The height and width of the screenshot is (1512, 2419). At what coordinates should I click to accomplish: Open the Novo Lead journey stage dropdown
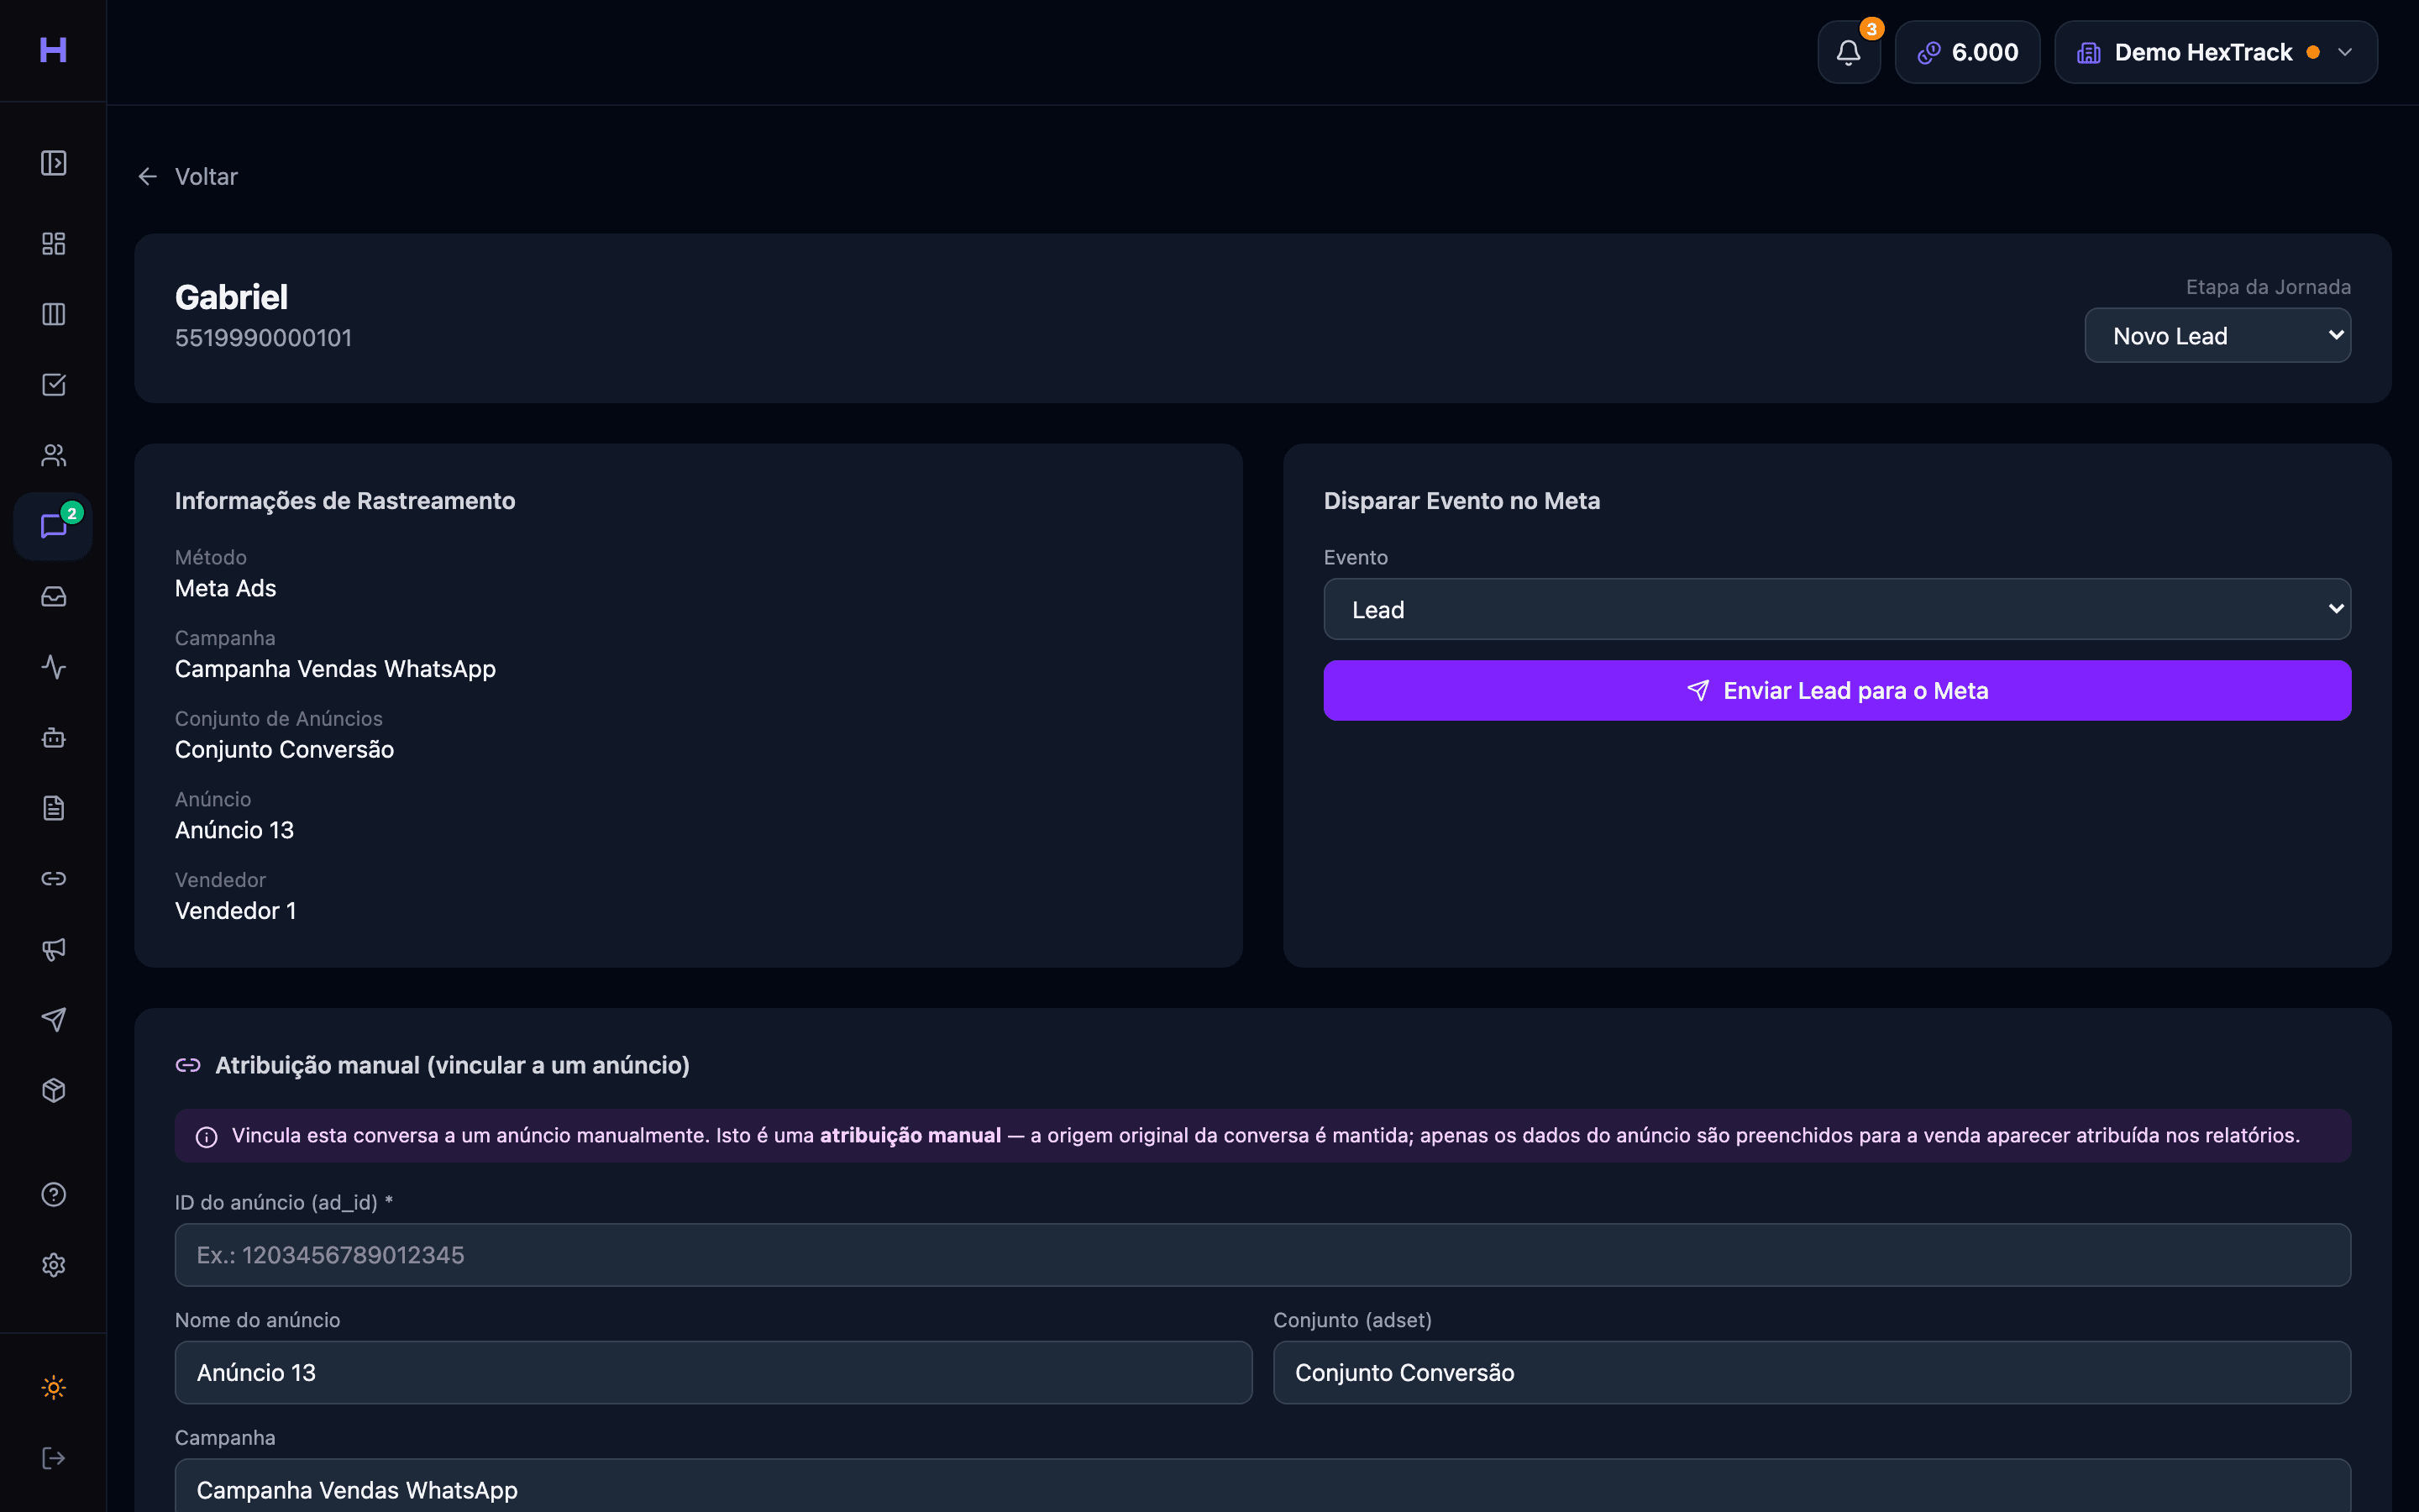pos(2217,336)
